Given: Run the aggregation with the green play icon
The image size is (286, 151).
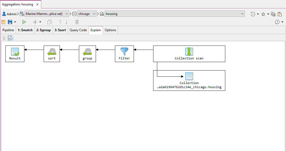Looking at the screenshot, I should tap(24, 22).
